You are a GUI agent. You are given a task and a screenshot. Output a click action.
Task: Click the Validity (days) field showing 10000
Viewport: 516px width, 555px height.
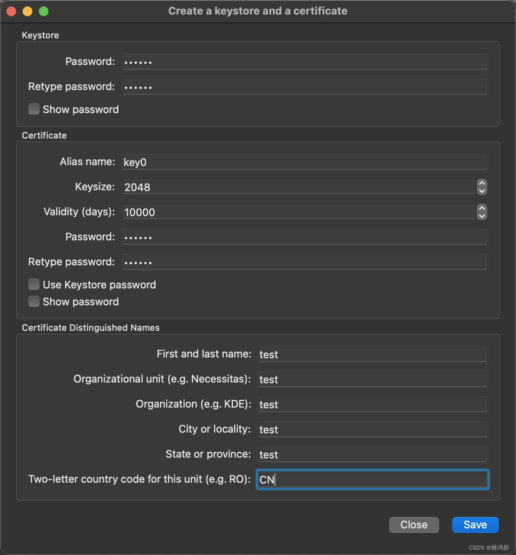299,212
